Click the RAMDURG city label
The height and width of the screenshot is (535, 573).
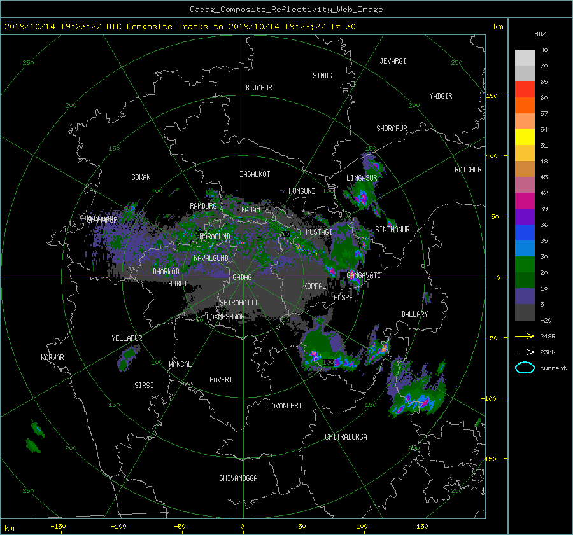[x=203, y=206]
